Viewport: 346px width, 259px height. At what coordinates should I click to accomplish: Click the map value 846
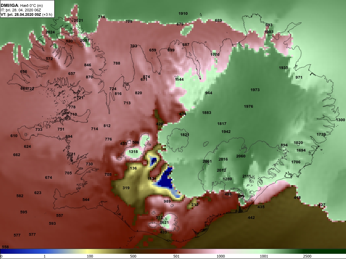[88, 65]
